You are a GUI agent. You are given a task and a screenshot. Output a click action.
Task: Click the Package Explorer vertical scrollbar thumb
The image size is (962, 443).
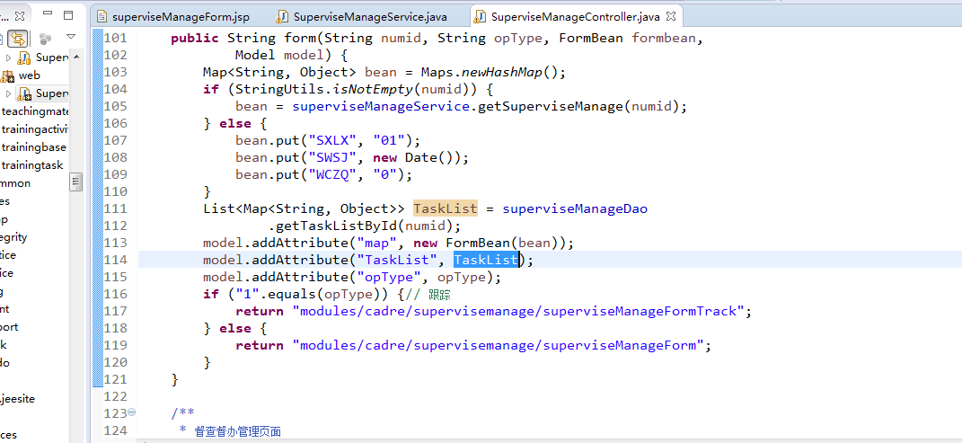[x=76, y=182]
